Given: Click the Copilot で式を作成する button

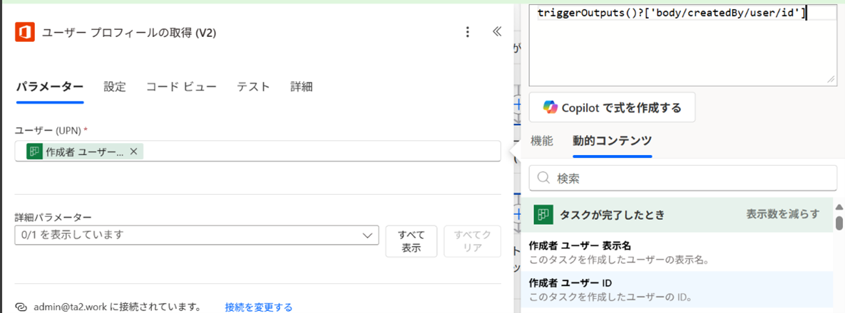Looking at the screenshot, I should click(612, 107).
